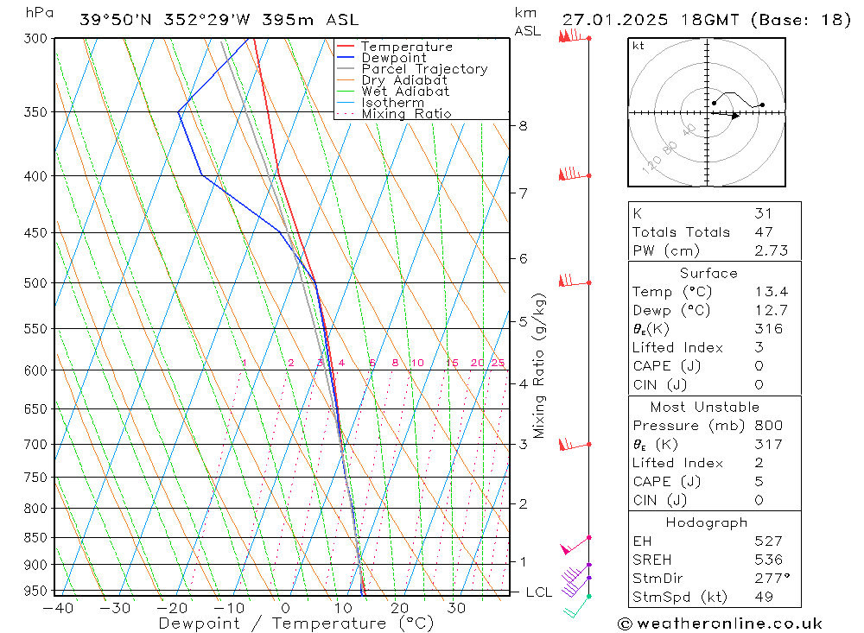Click the hodograph storm motion arrow
Screen dimensions: 864x633
click(x=725, y=115)
